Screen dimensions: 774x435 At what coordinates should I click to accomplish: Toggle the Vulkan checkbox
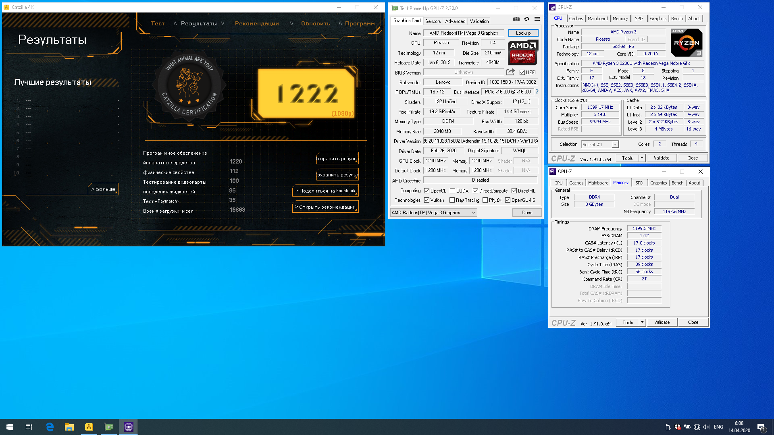coord(427,200)
